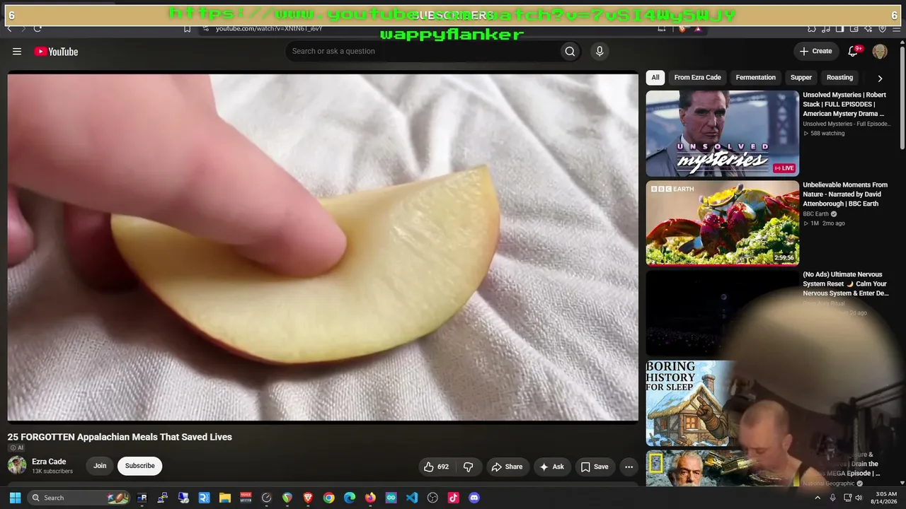This screenshot has width=906, height=509.
Task: Open the BBC Earth crab video thumbnail
Action: (x=722, y=223)
